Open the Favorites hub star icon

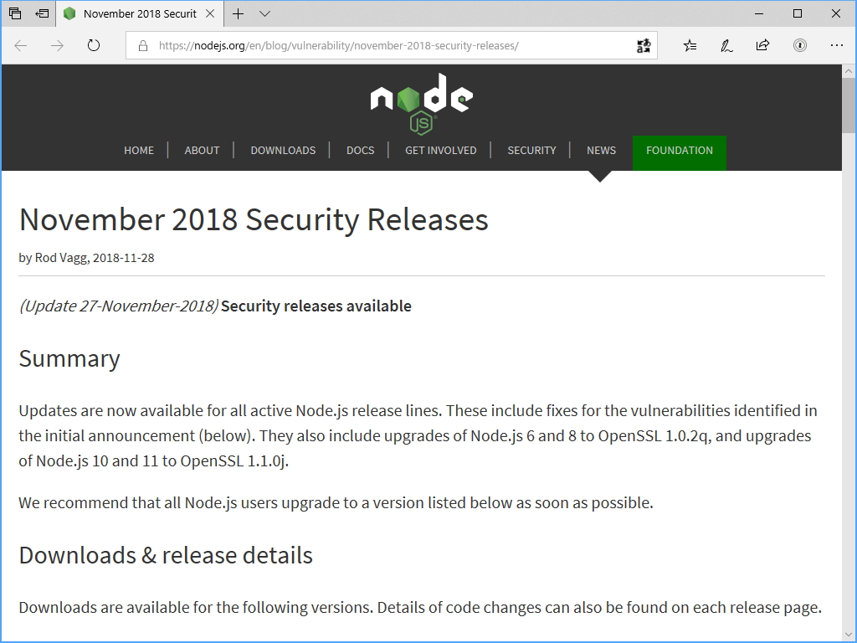point(690,45)
